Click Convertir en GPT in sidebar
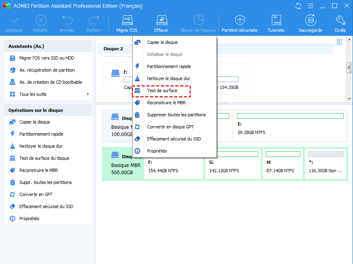This screenshot has height=264, width=353. [48, 194]
